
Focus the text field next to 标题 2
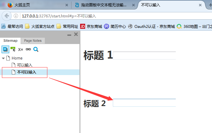pos(144,103)
